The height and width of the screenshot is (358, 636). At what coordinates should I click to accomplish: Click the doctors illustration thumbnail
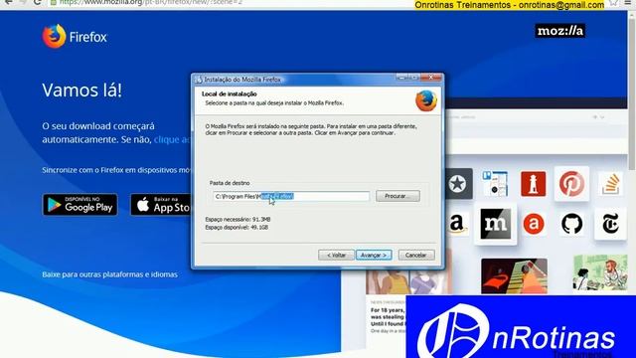click(600, 273)
